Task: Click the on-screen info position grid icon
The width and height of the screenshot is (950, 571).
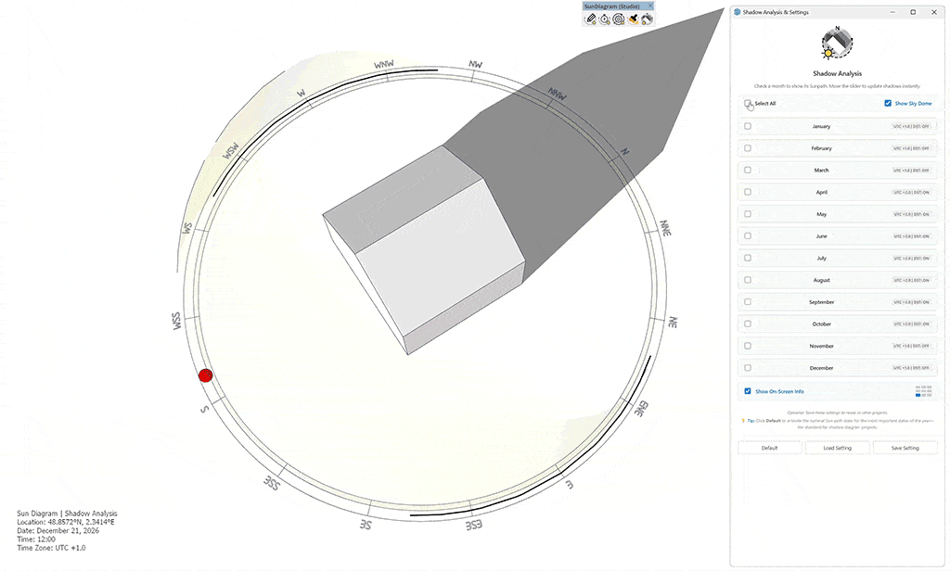Action: coord(924,391)
